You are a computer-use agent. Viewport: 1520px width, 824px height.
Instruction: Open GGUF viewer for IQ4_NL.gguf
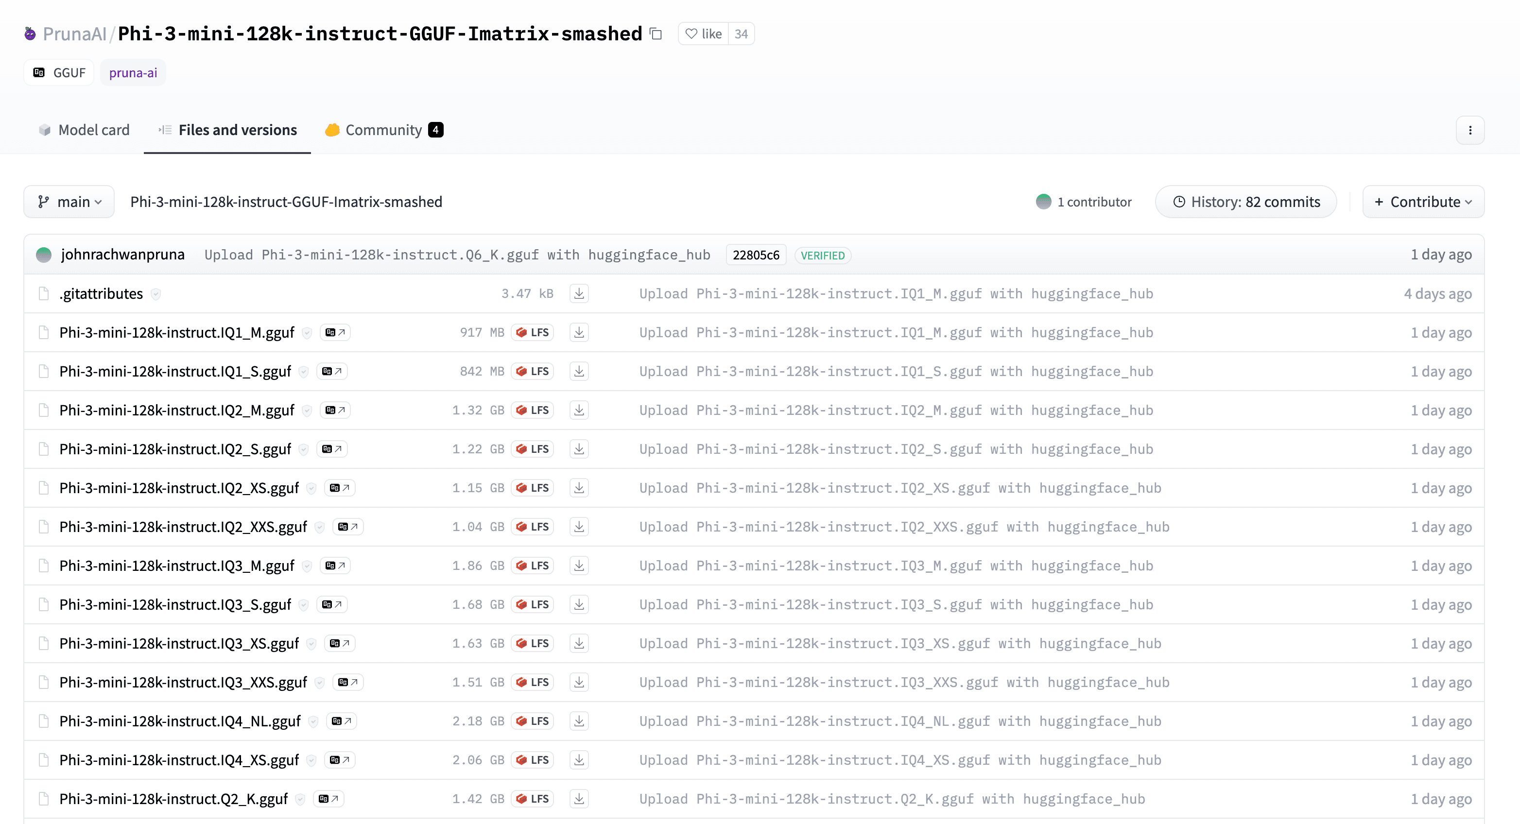pyautogui.click(x=341, y=721)
